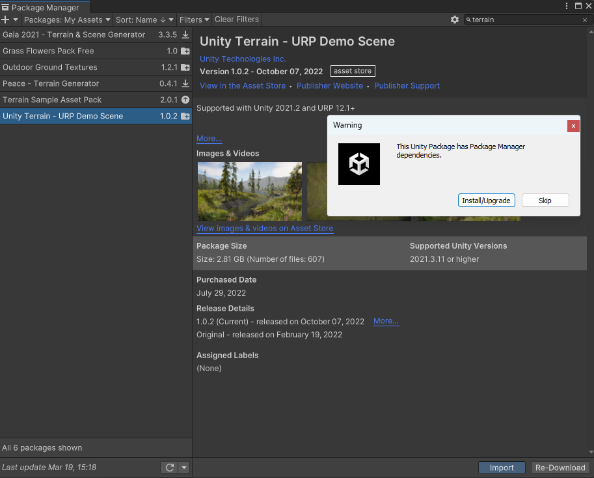This screenshot has width=594, height=478.
Task: Click the import icon next to Grass Flowers Pack
Action: [185, 51]
